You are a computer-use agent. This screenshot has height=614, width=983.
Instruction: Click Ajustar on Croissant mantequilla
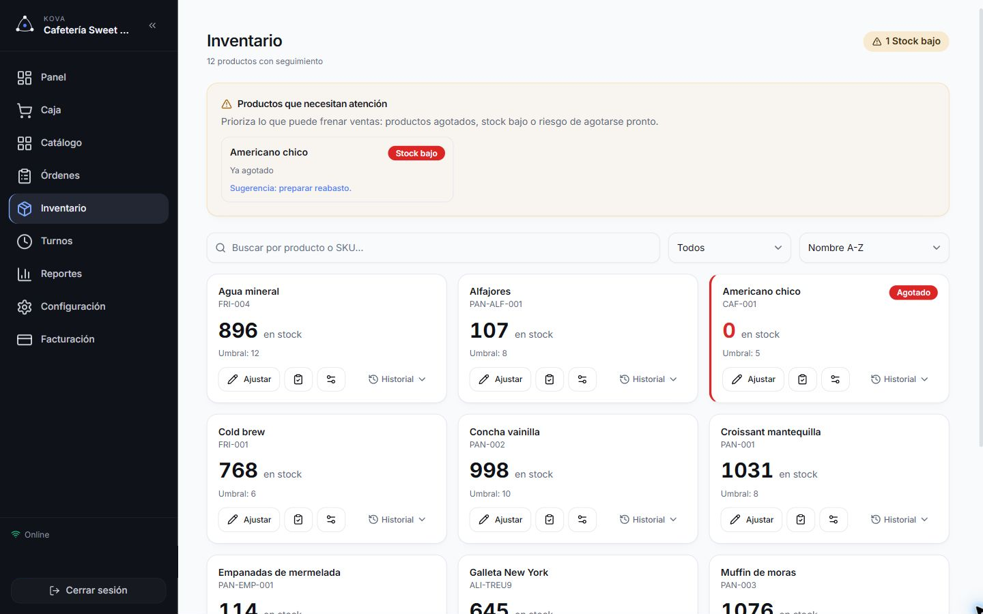pyautogui.click(x=752, y=520)
